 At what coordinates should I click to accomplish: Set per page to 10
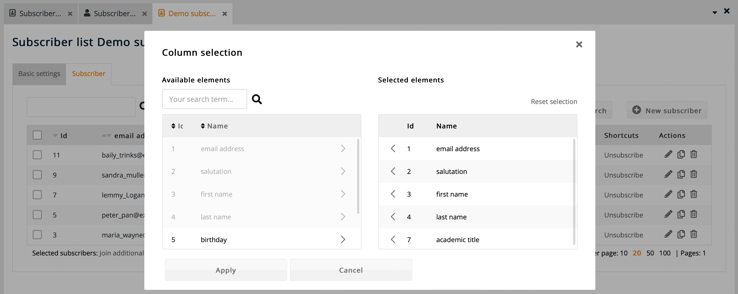pos(624,253)
